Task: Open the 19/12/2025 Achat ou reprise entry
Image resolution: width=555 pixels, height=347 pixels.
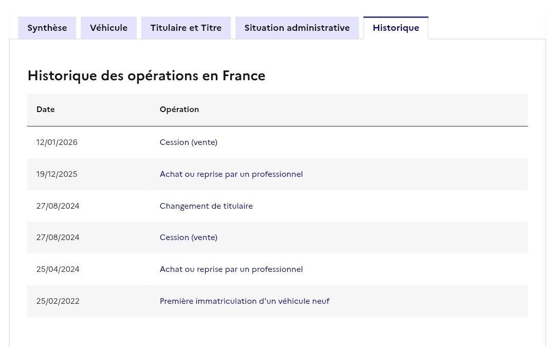Action: click(231, 174)
